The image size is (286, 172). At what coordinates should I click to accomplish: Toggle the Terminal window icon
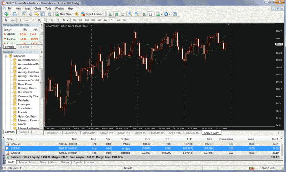43,14
